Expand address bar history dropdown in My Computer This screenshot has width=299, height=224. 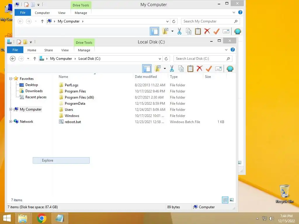(167, 21)
